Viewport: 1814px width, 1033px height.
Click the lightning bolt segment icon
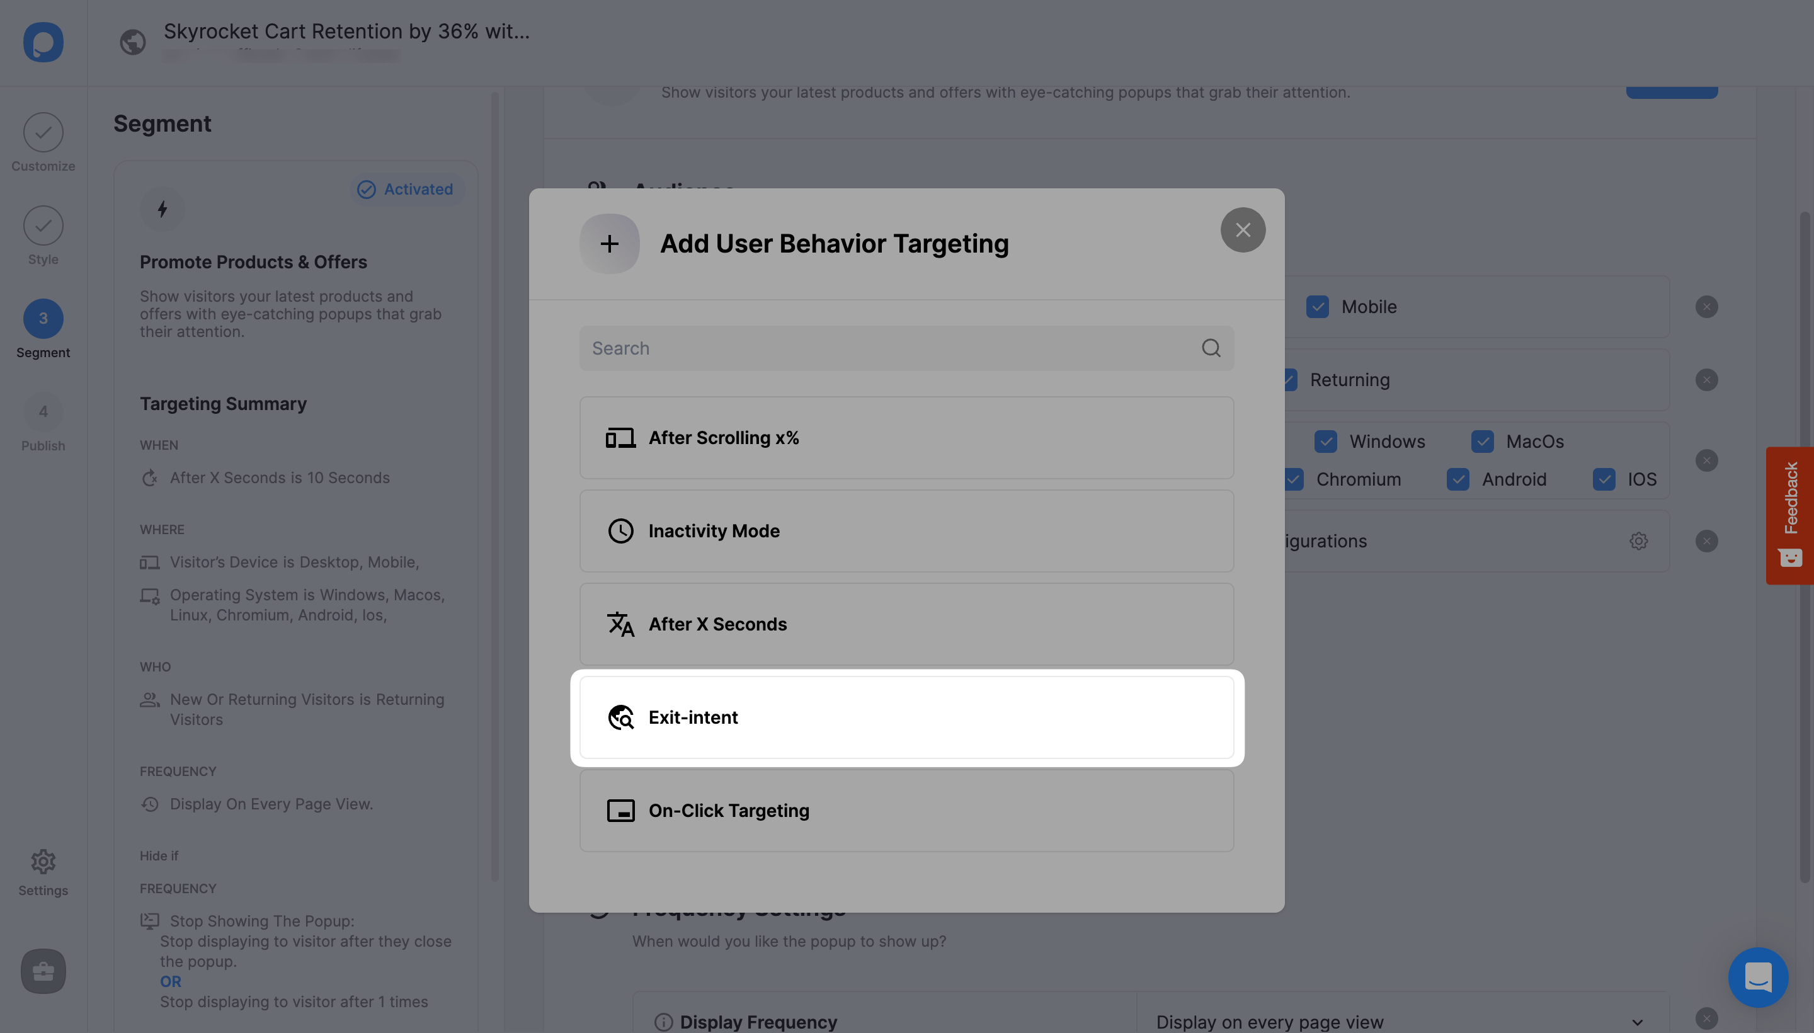point(162,208)
